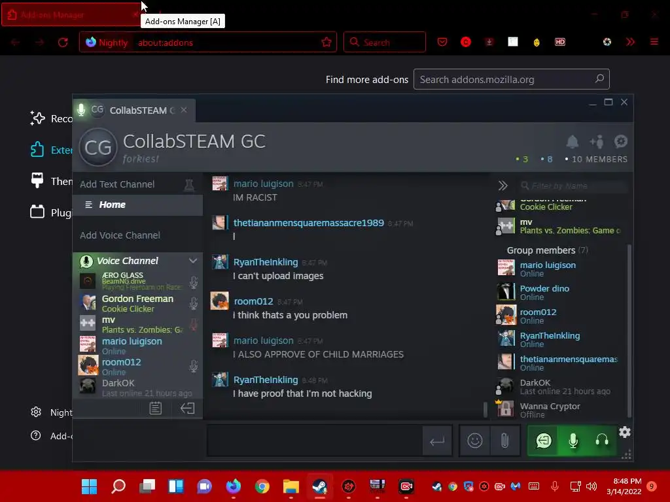Open Task View from the taskbar
670x502 pixels.
click(147, 486)
